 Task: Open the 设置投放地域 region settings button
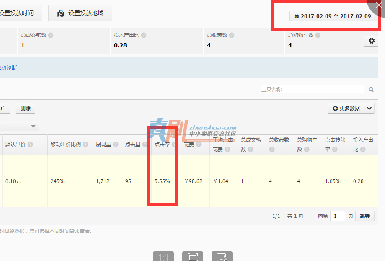80,13
